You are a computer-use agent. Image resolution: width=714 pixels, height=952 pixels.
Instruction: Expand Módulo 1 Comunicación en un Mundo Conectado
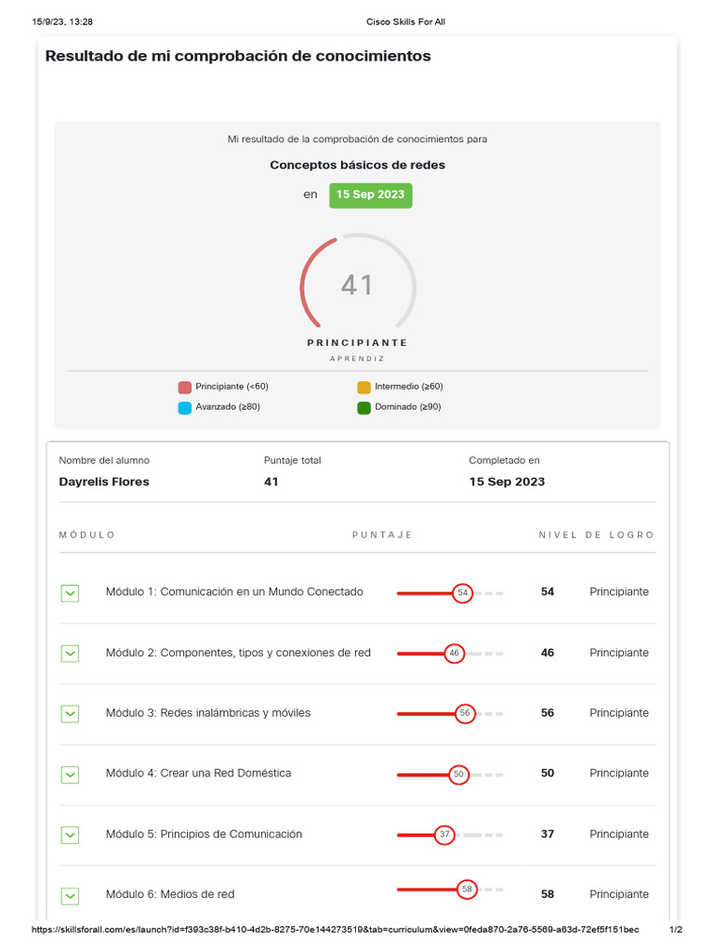[x=70, y=593]
